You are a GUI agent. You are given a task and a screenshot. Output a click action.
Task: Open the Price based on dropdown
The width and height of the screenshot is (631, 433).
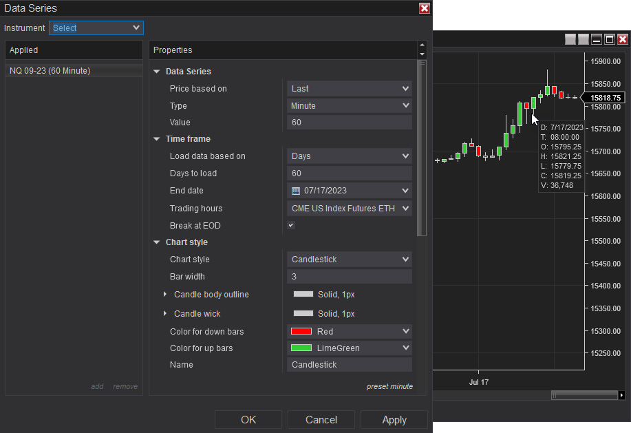tap(350, 89)
